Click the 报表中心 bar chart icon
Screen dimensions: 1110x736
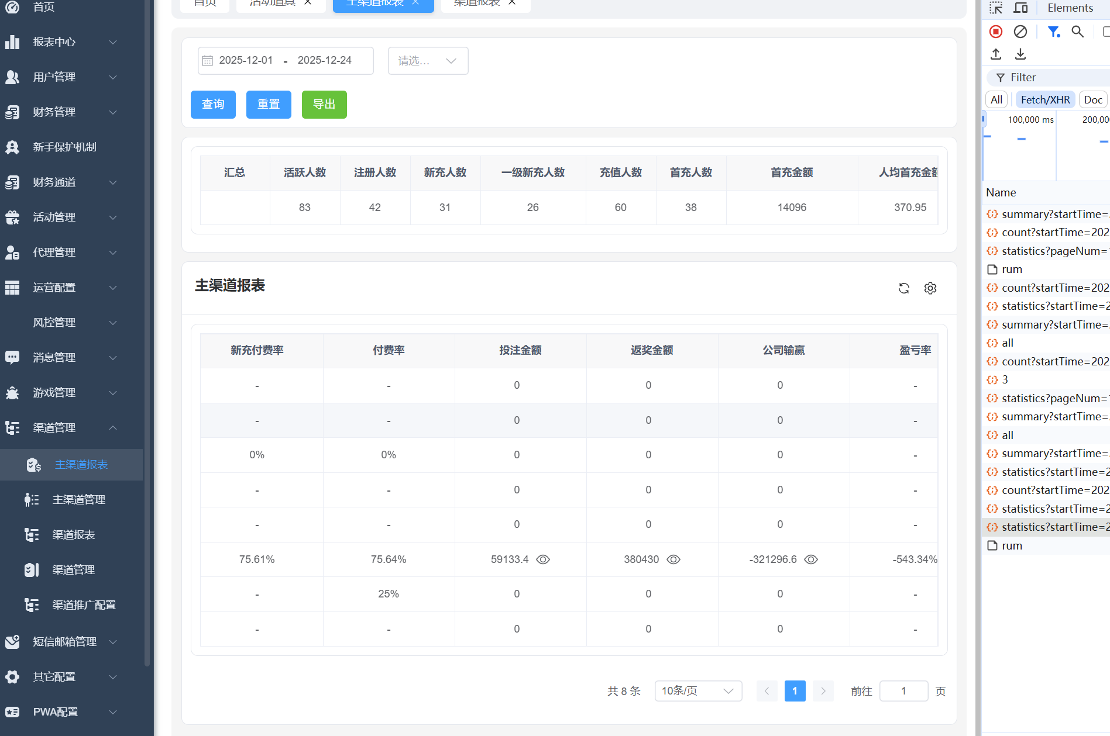(12, 42)
